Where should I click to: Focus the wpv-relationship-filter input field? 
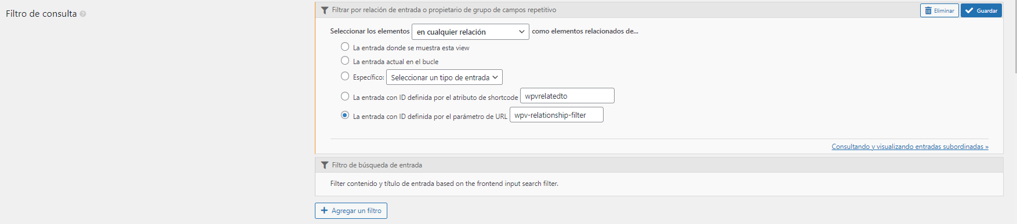(557, 115)
